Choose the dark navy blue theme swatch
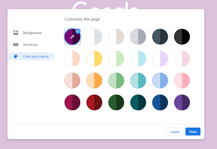Viewport: 217px width, 149px height. click(160, 103)
